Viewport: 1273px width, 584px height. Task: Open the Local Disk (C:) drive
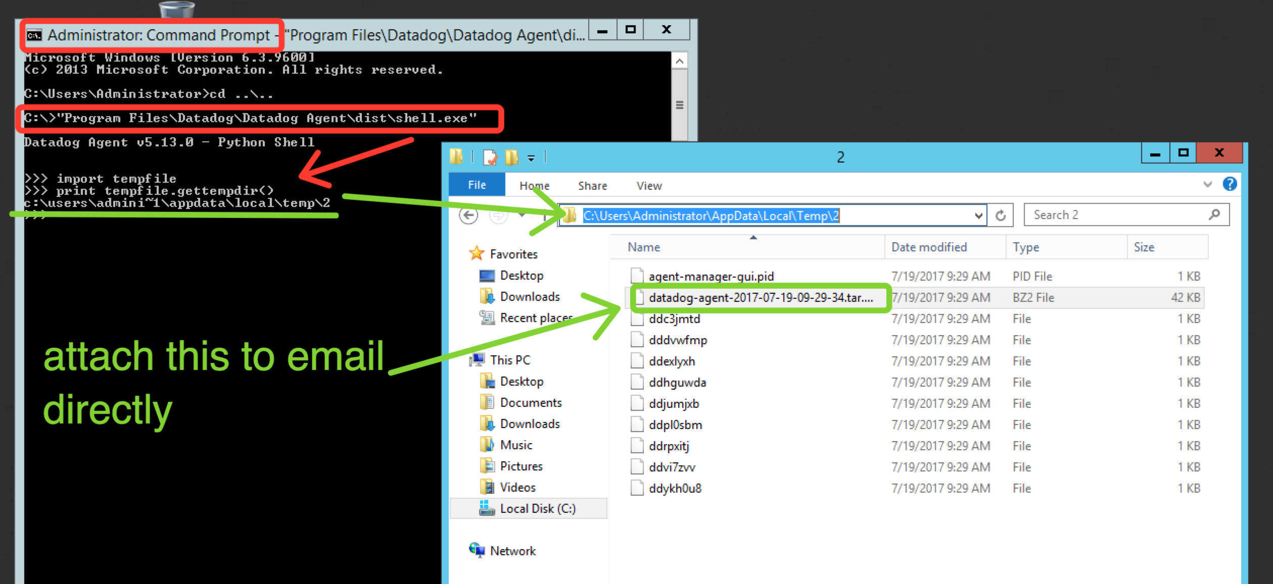point(537,508)
